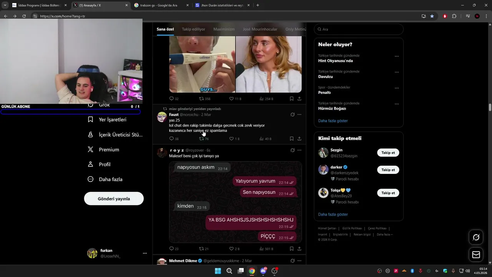
Task: Open İçerik Üreticisi Stüdyosu sidebar item
Action: tap(115, 135)
